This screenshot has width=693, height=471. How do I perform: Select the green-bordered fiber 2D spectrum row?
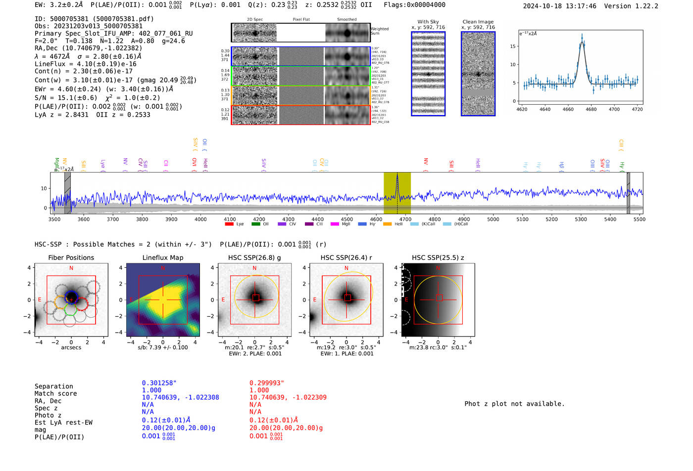click(301, 76)
